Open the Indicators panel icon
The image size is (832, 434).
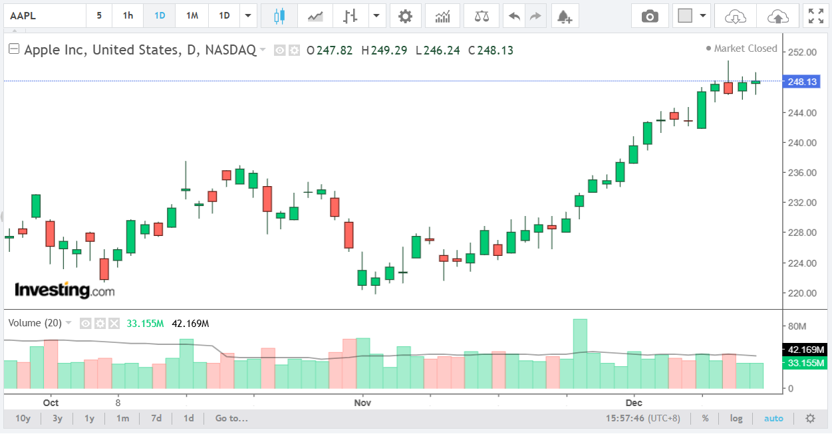point(442,16)
